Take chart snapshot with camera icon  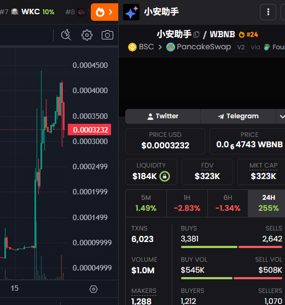[x=107, y=35]
